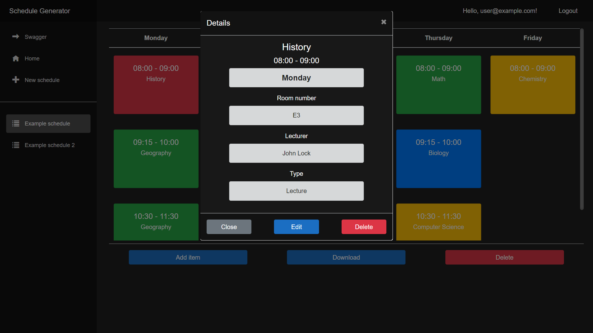The height and width of the screenshot is (333, 593).
Task: Click the Close button in Details modal
Action: click(229, 227)
